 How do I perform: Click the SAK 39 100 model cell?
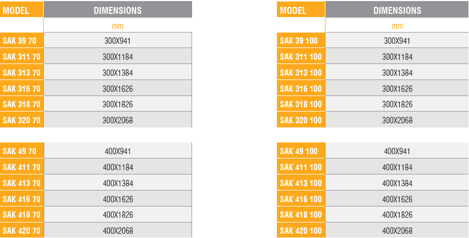(301, 41)
